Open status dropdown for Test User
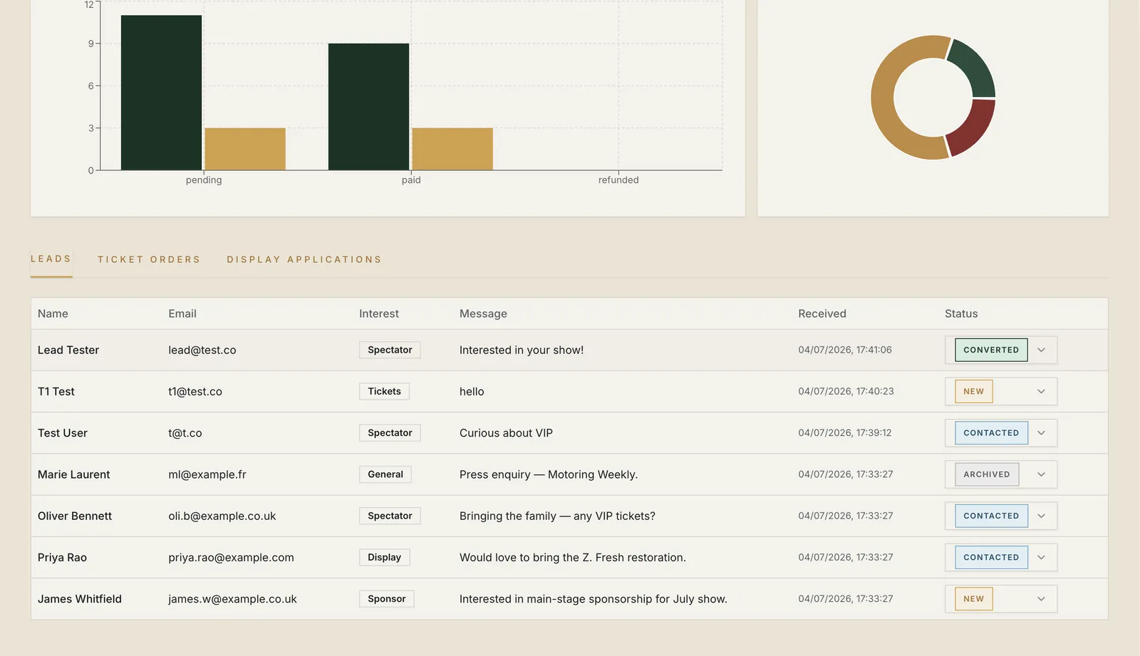The width and height of the screenshot is (1140, 656). click(x=1000, y=433)
